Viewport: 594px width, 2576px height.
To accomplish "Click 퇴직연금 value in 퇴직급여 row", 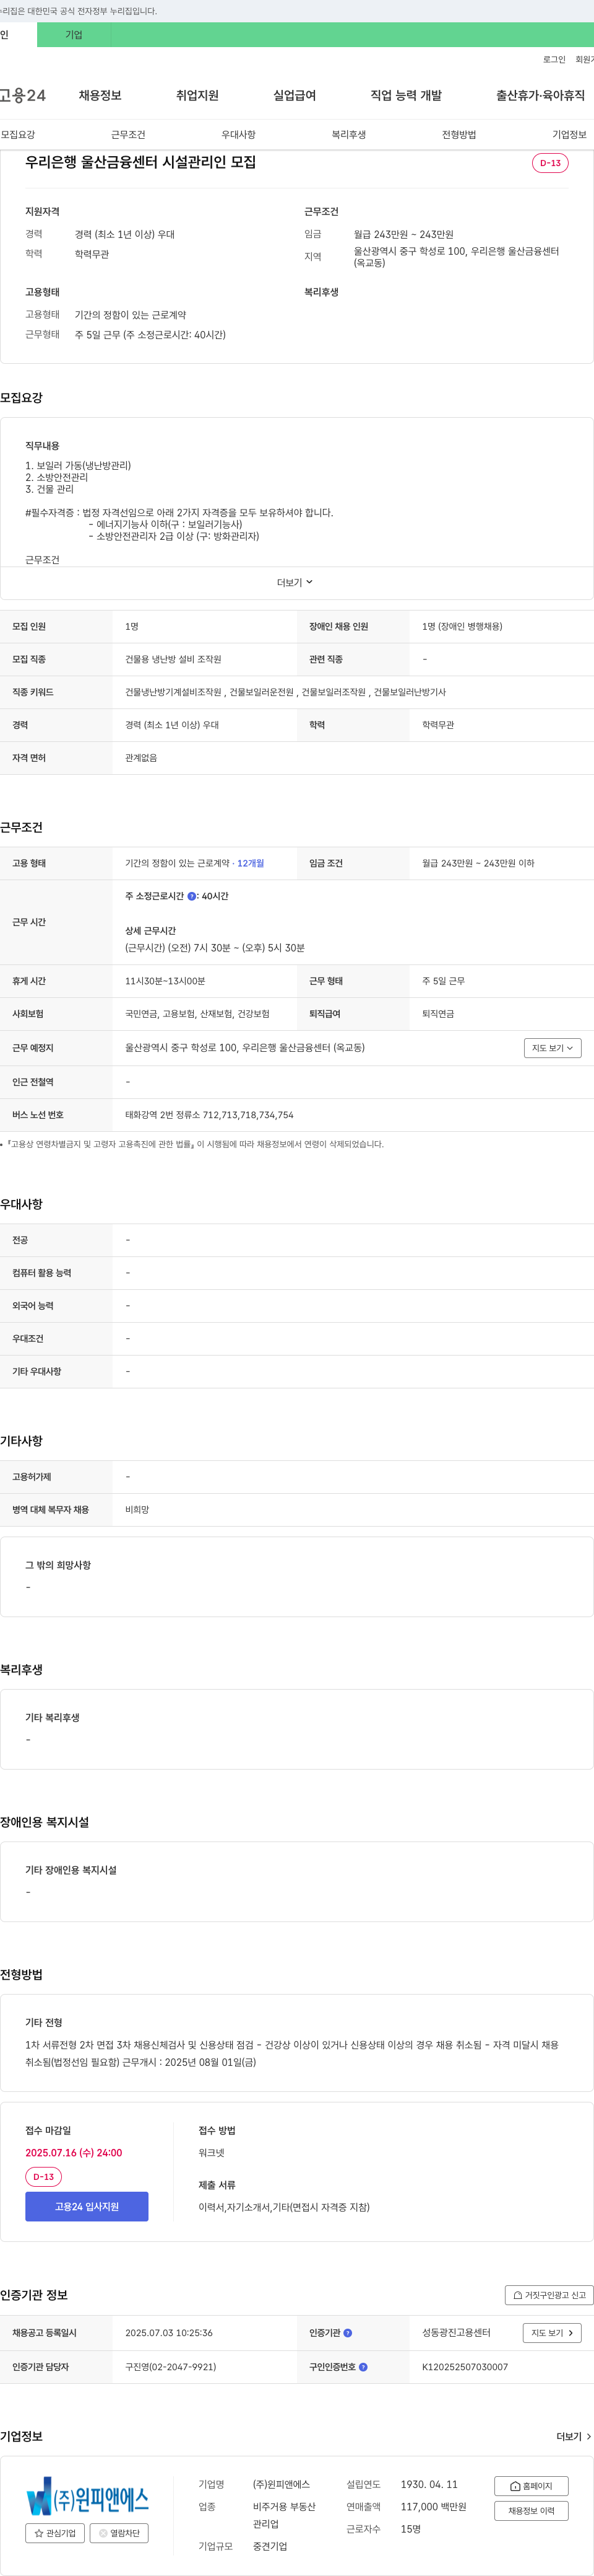I will (x=437, y=1014).
